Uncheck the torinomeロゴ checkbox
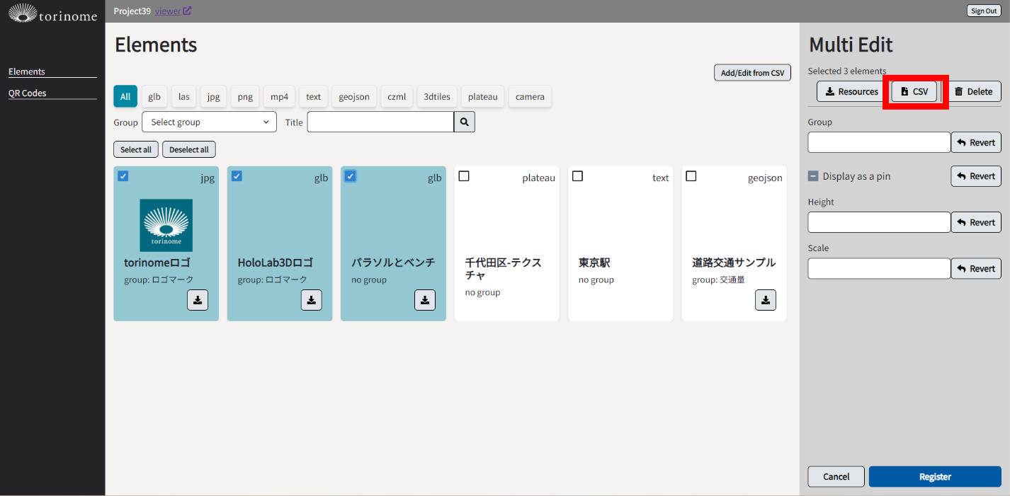 123,176
